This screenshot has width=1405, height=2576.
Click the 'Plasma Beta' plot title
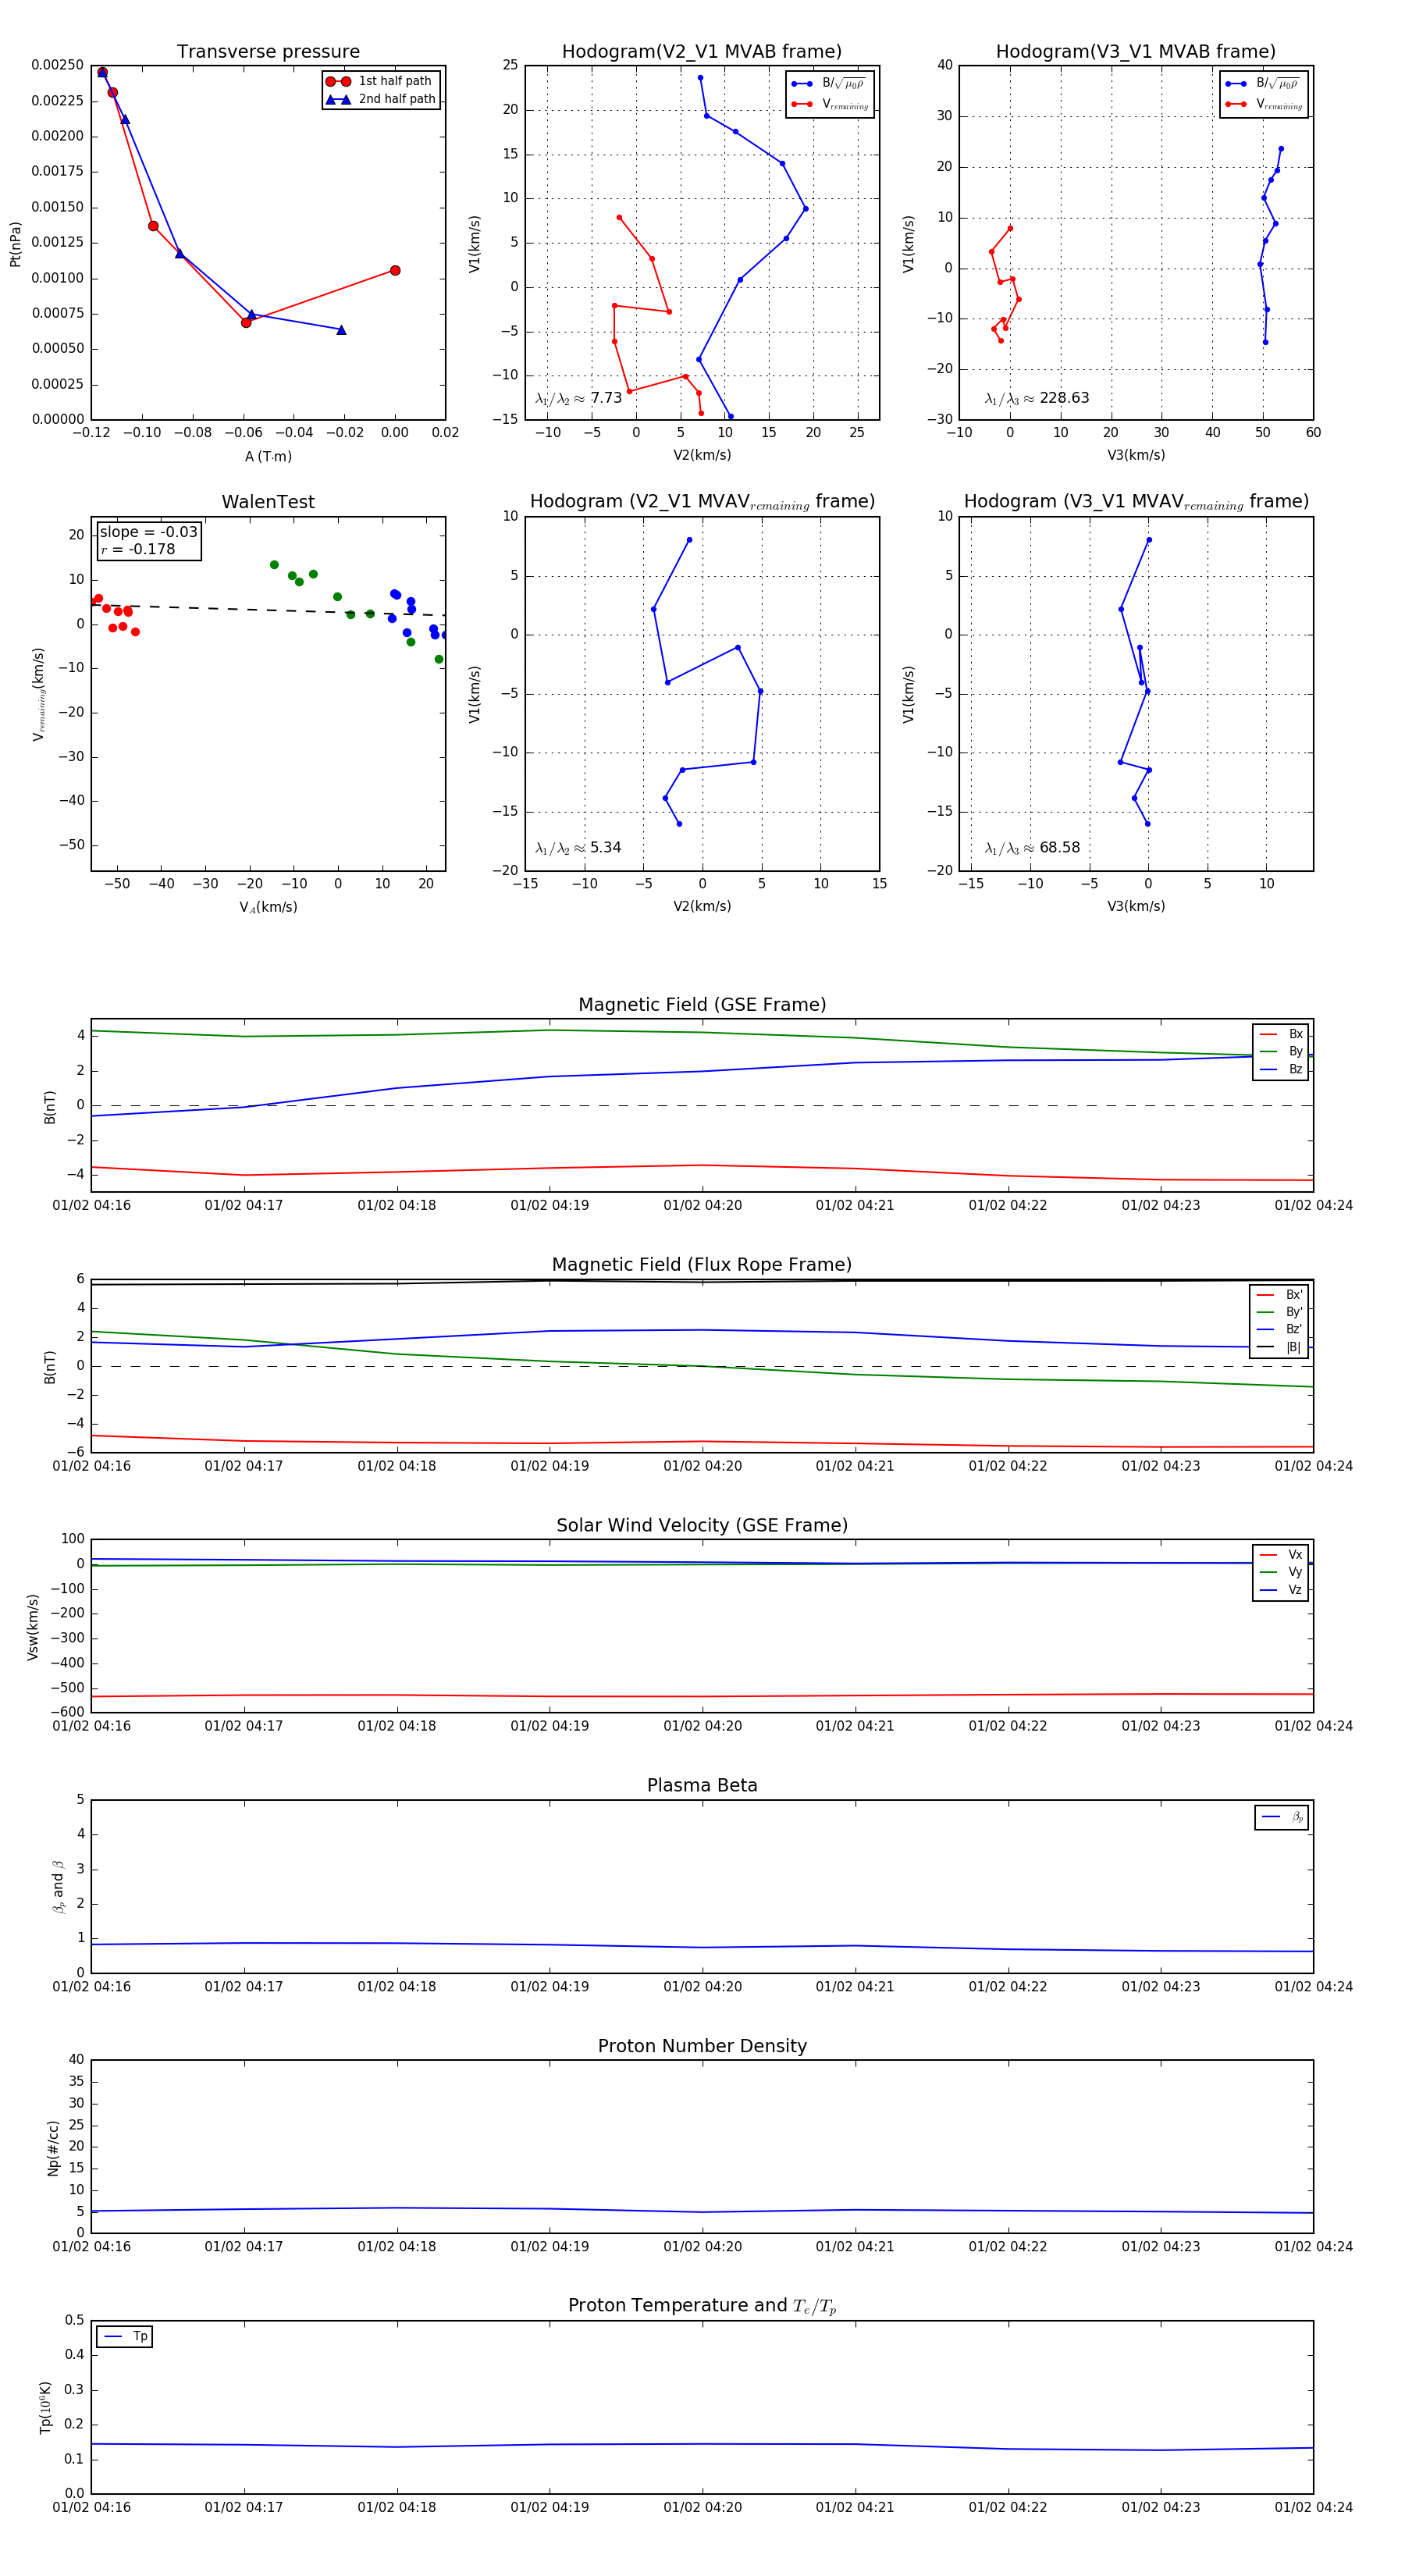click(702, 1786)
